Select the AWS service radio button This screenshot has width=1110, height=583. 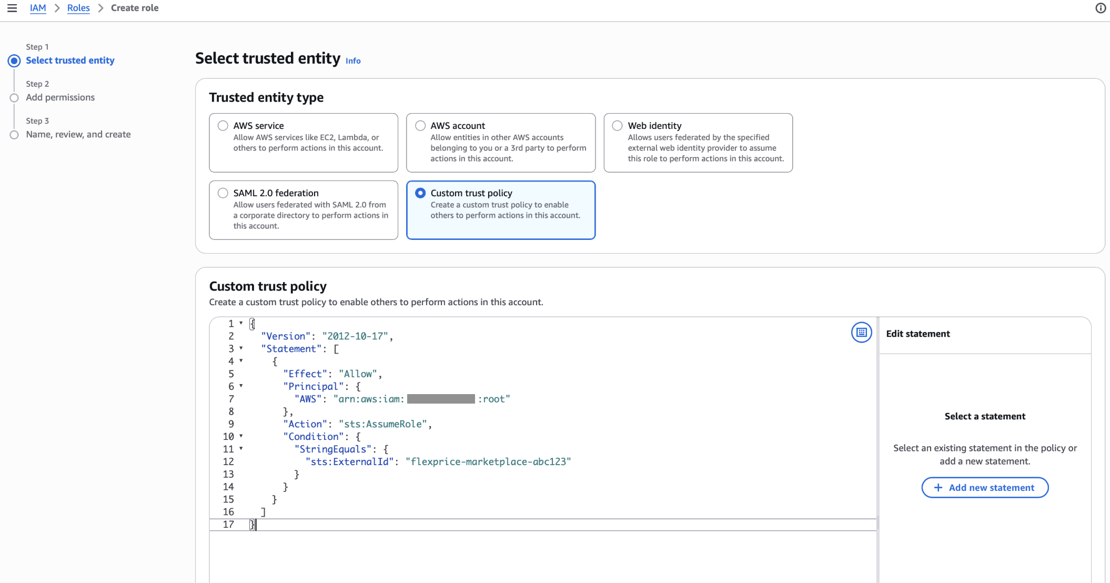223,126
